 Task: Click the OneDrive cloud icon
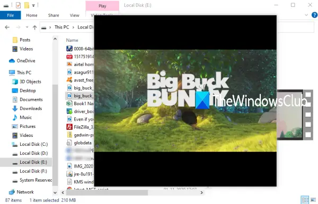(x=12, y=61)
